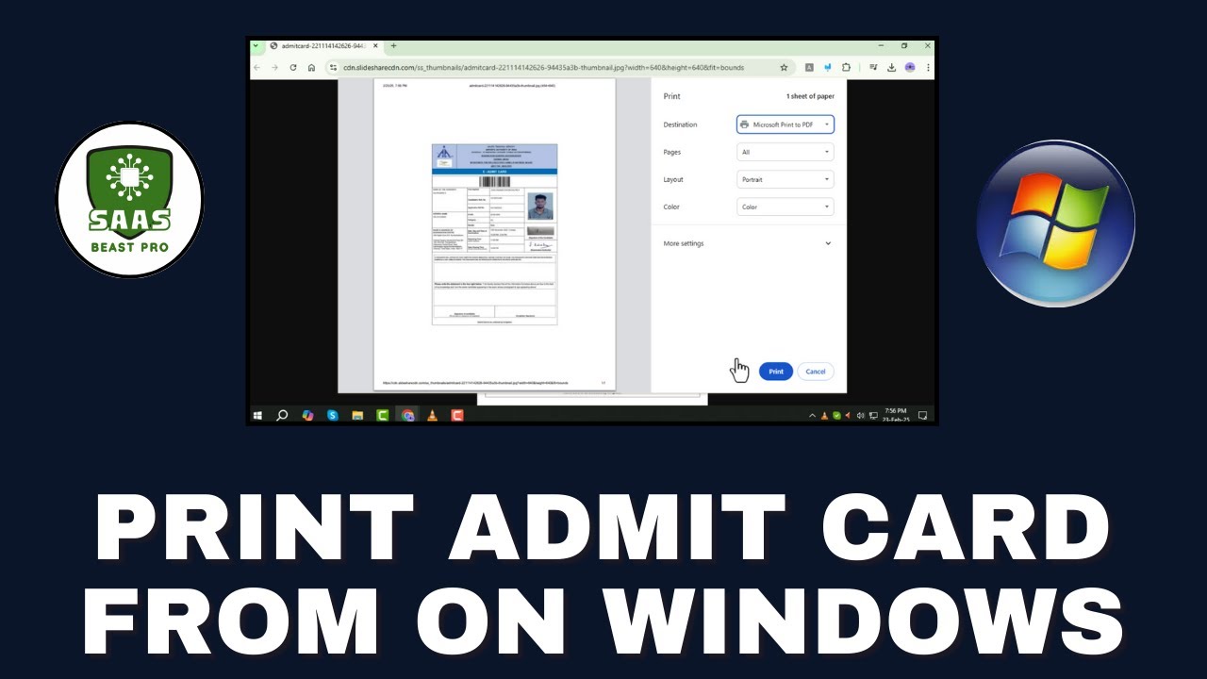
Task: Open File Explorer from the taskbar
Action: 357,415
